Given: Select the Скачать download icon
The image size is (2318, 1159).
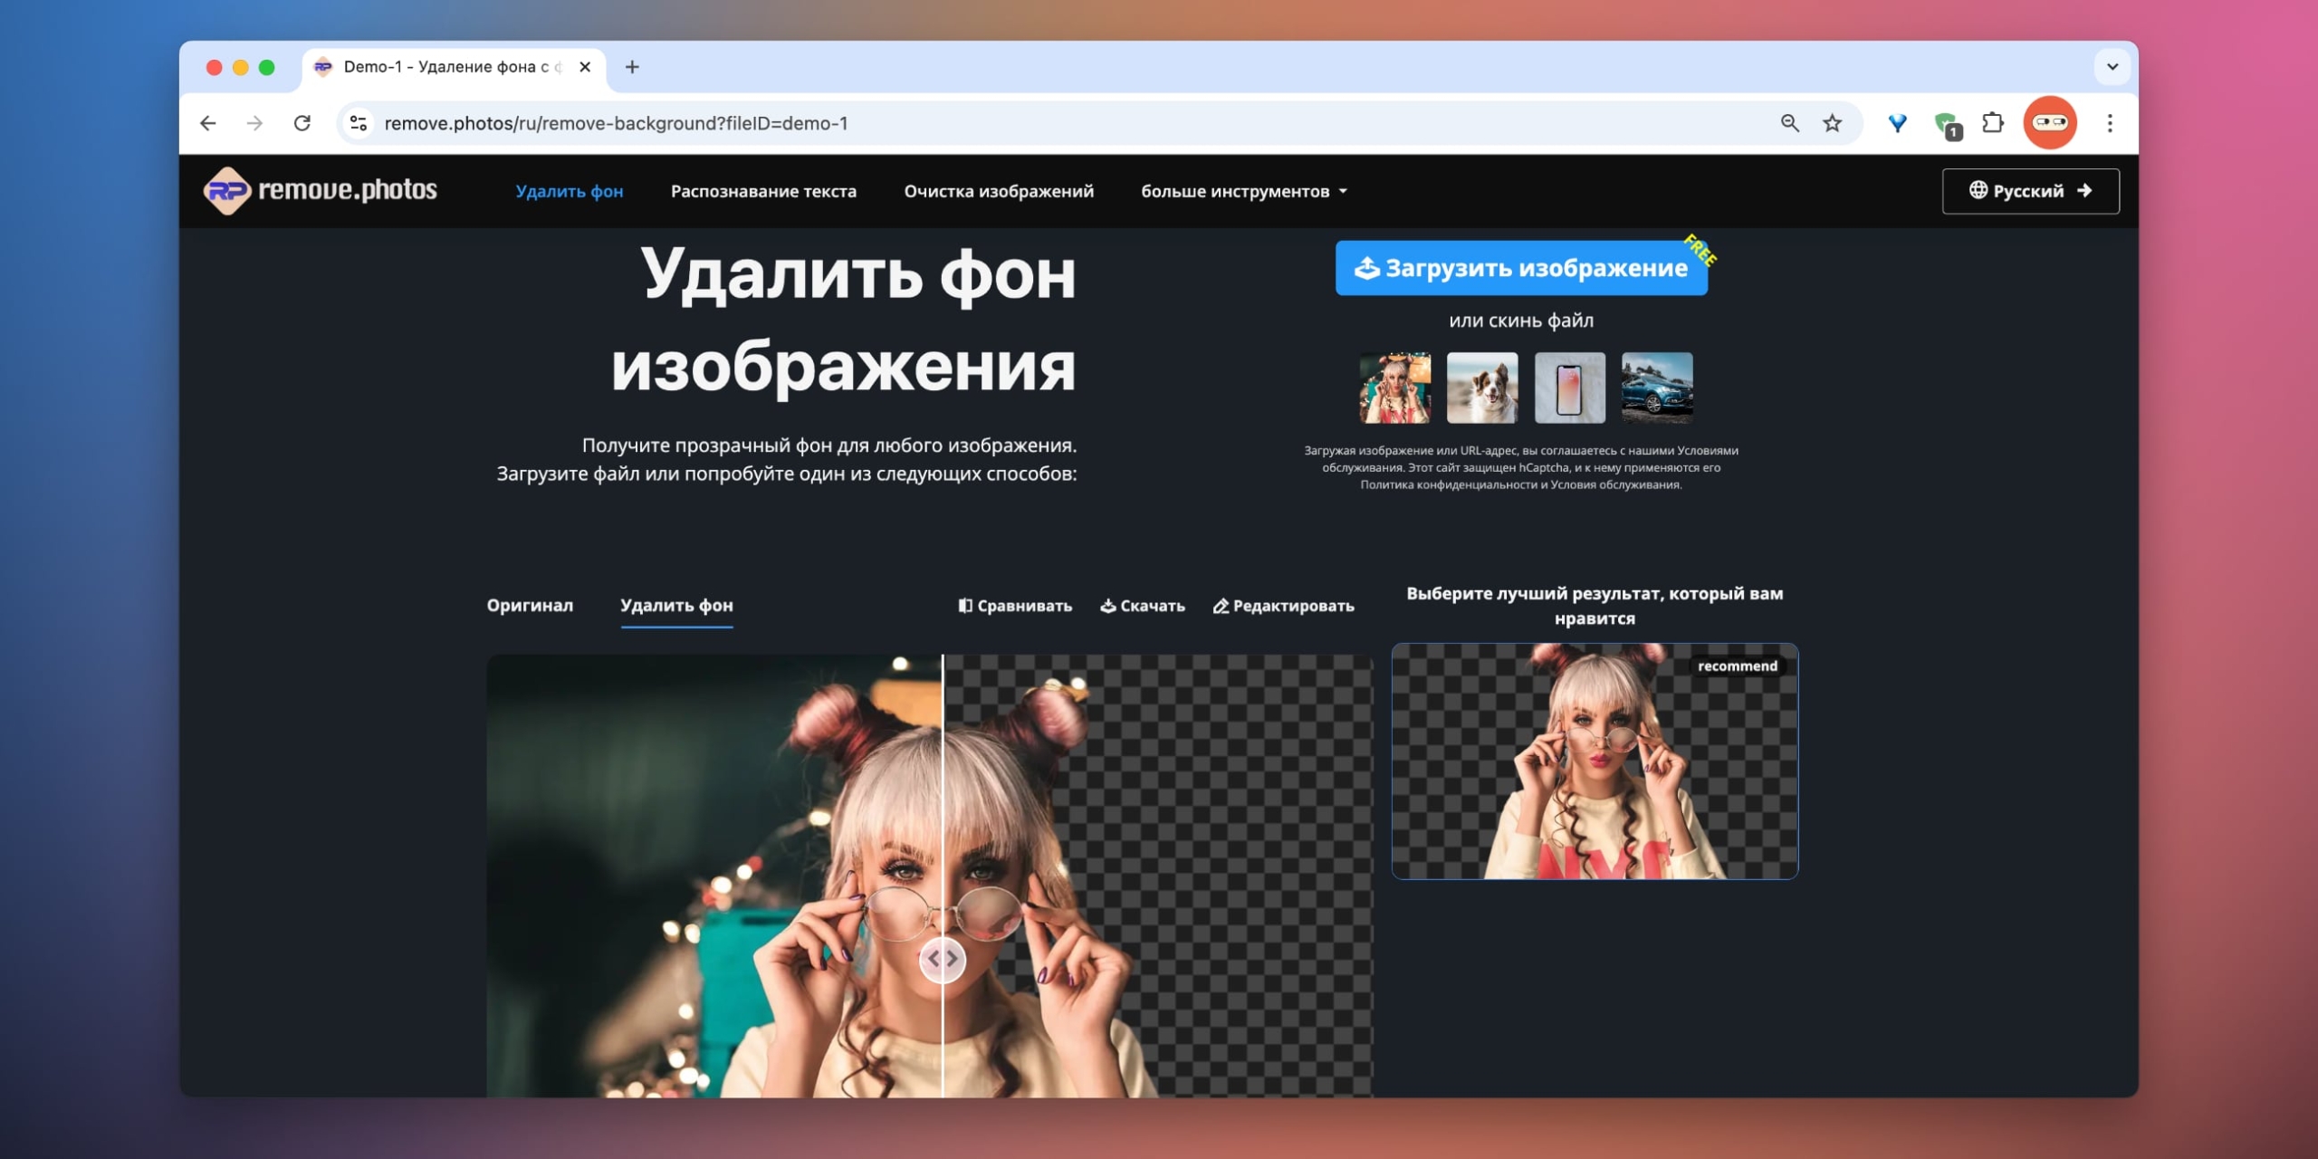Looking at the screenshot, I should pyautogui.click(x=1108, y=606).
